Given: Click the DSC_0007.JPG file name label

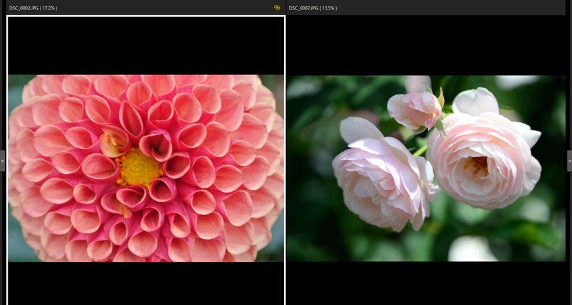Looking at the screenshot, I should tap(303, 8).
